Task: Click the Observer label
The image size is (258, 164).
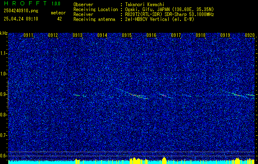Action: pyautogui.click(x=83, y=5)
